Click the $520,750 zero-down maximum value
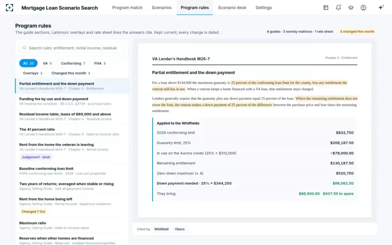This screenshot has width=392, height=245. (345, 173)
